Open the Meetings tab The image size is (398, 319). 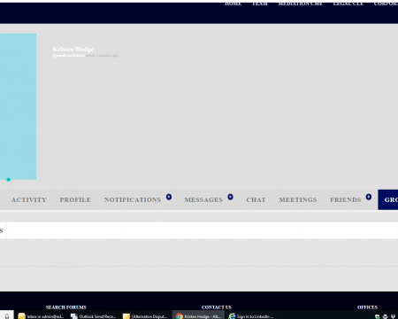[298, 200]
